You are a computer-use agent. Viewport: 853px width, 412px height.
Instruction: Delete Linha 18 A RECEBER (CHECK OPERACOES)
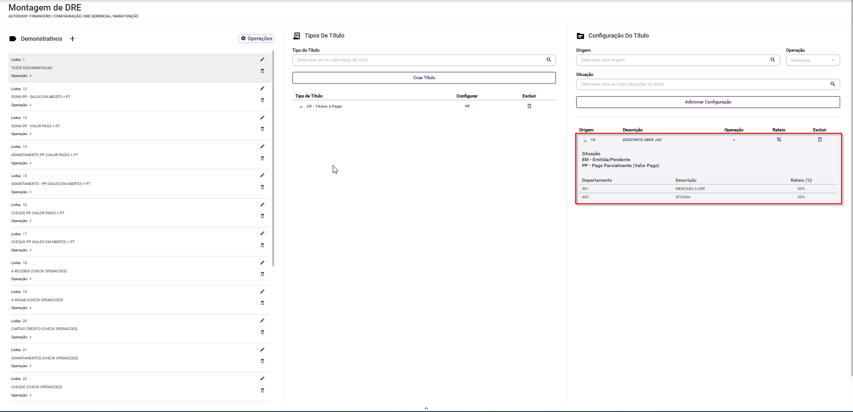click(x=262, y=274)
